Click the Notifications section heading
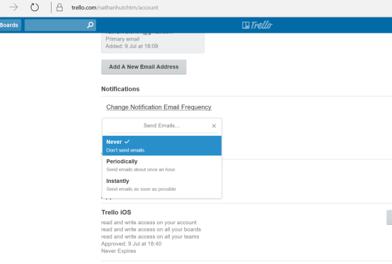392x264 pixels. pyautogui.click(x=121, y=88)
